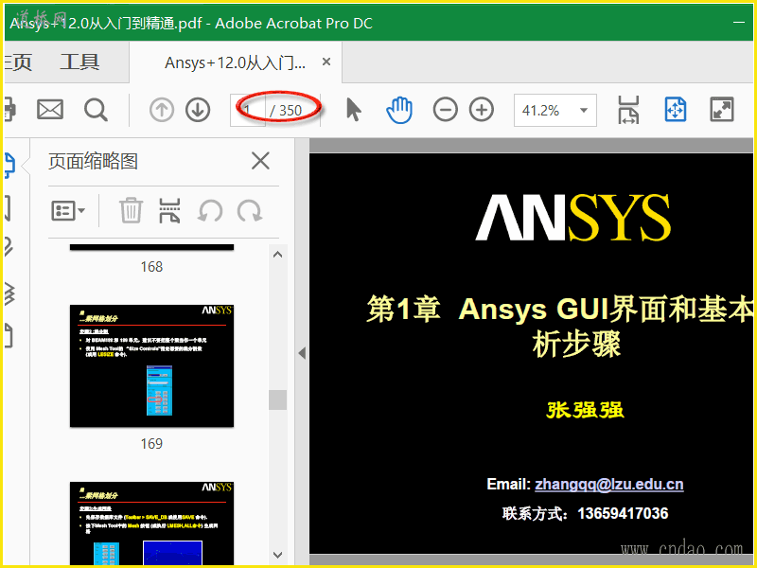Screen dimensions: 757x568
Task: Click the email envelope icon
Action: pos(50,110)
